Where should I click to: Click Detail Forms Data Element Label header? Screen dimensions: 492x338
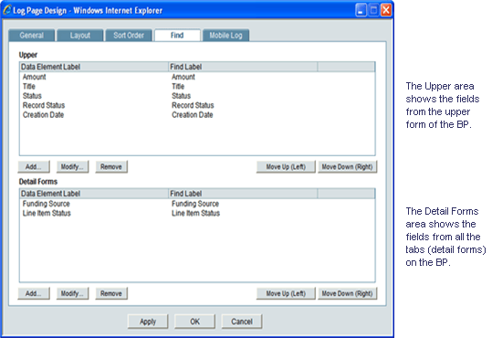click(94, 194)
